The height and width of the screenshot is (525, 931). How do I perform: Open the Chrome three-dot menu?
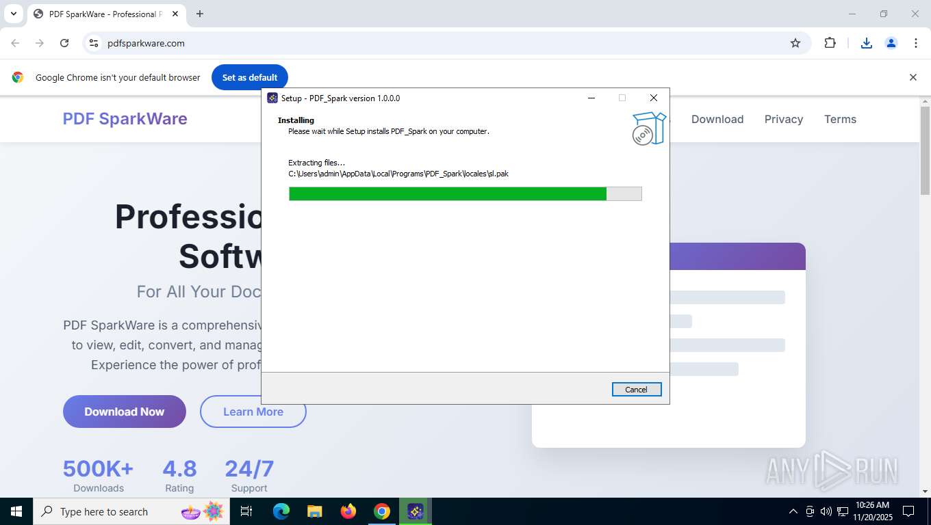[x=915, y=43]
